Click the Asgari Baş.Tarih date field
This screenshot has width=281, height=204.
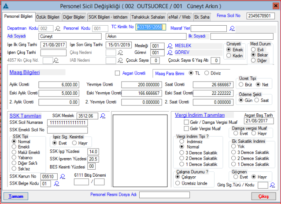[x=259, y=121]
